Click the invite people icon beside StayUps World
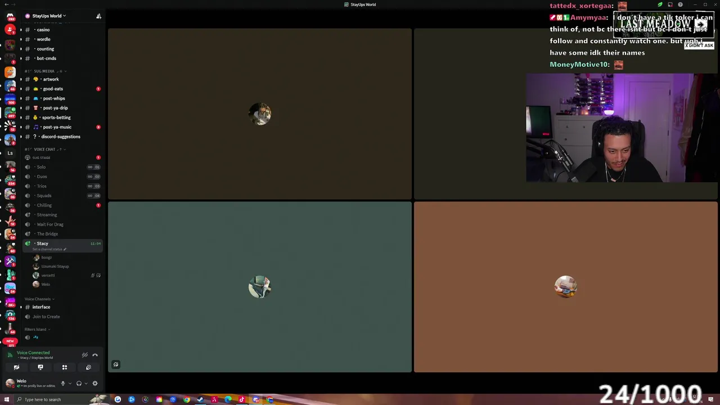The image size is (720, 405). [98, 16]
